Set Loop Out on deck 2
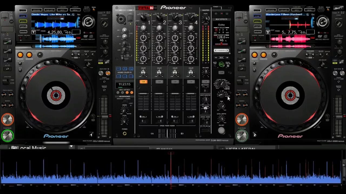Image resolution: width=346 pixels, height=194 pixels. pyautogui.click(x=264, y=55)
